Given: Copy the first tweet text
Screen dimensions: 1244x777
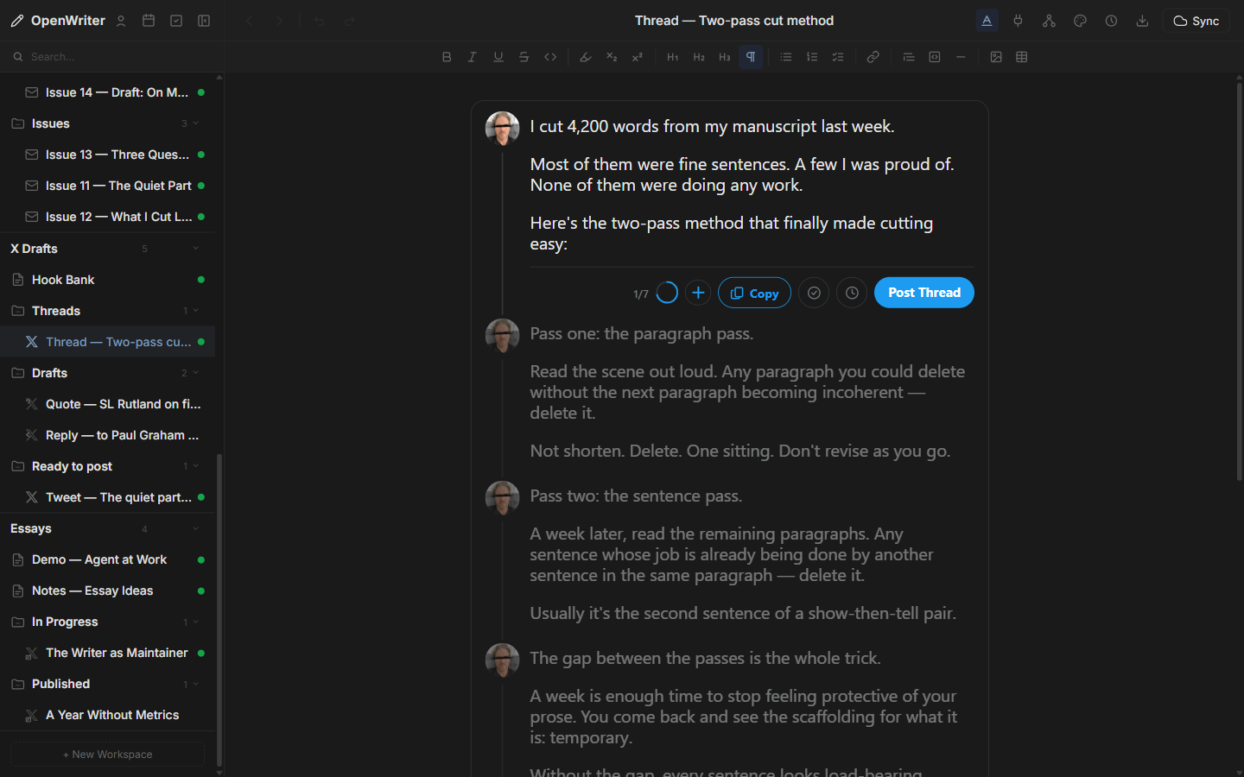Looking at the screenshot, I should (x=754, y=293).
